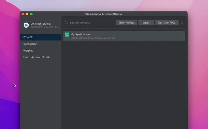Open the Plugins section
The image size is (208, 129).
(x=41, y=51)
